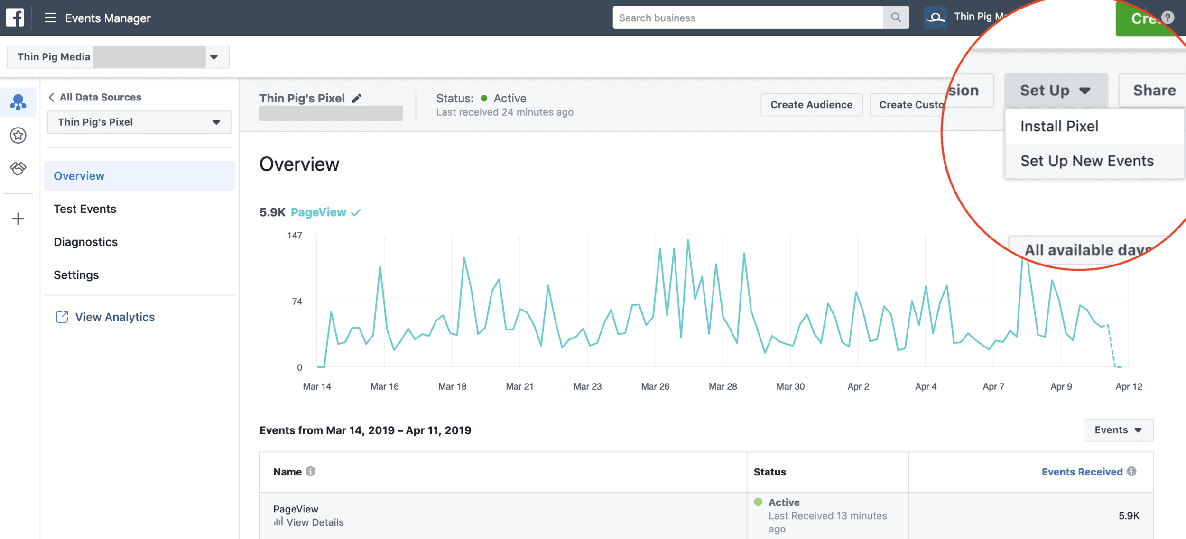This screenshot has height=539, width=1186.
Task: Click the Create Audience button
Action: click(x=811, y=105)
